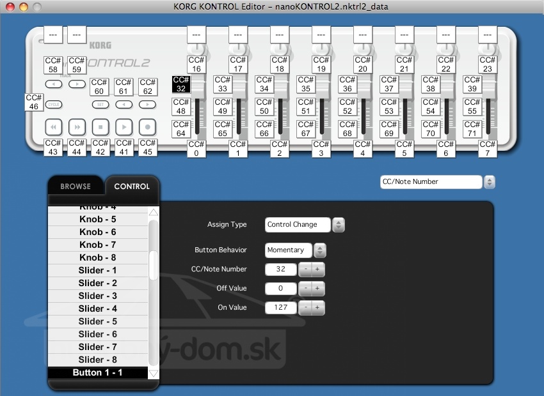Screen dimensions: 544x396
Task: Click the track left arrow button
Action: pos(54,84)
